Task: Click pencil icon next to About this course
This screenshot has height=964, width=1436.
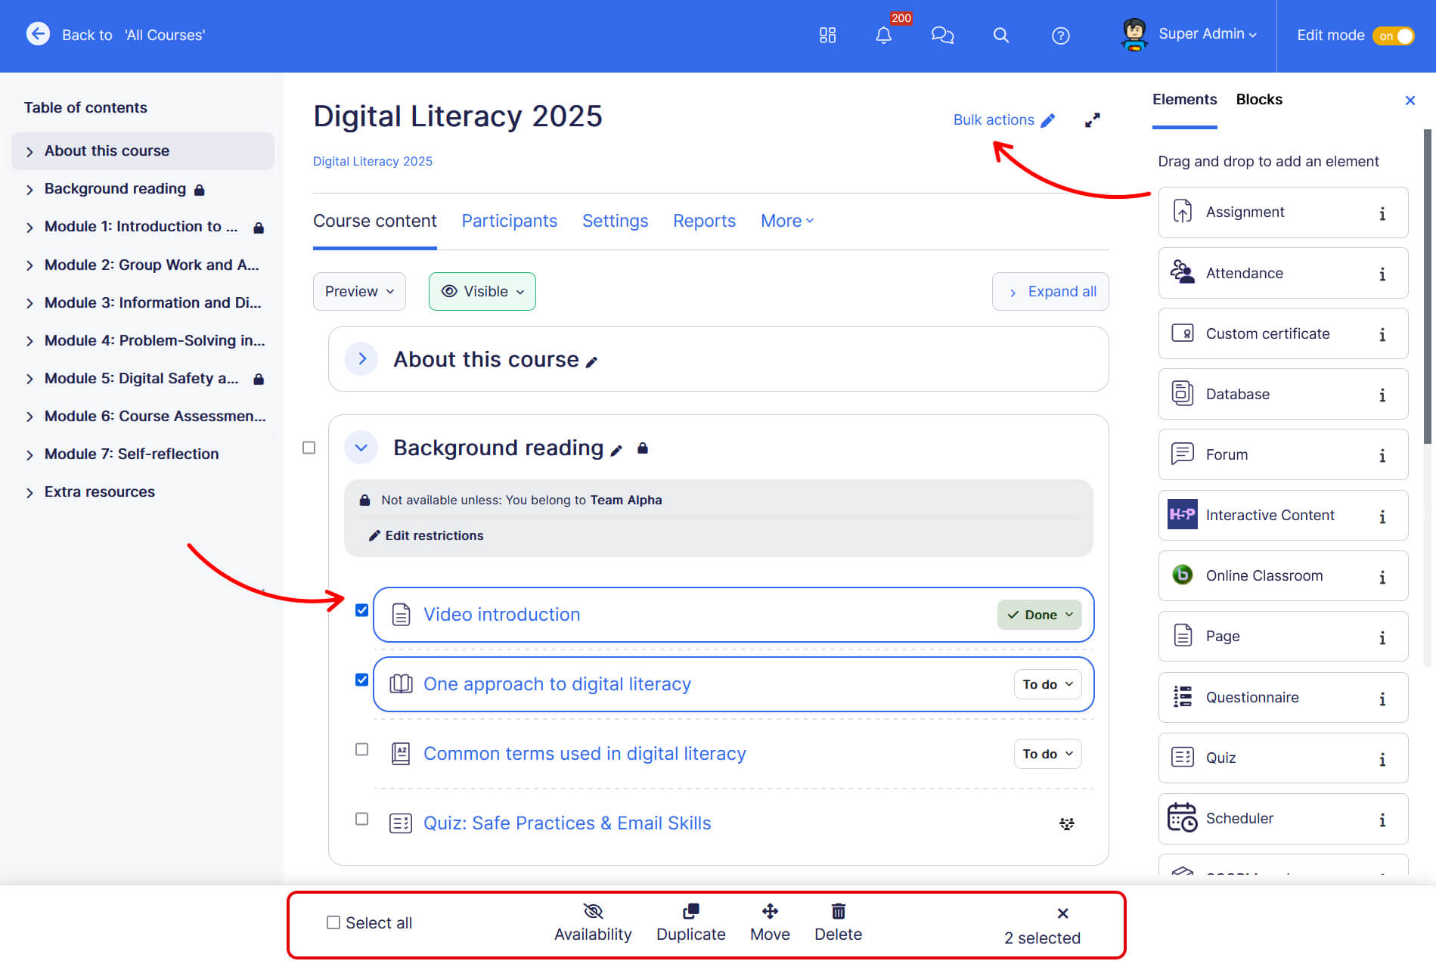Action: (x=591, y=362)
